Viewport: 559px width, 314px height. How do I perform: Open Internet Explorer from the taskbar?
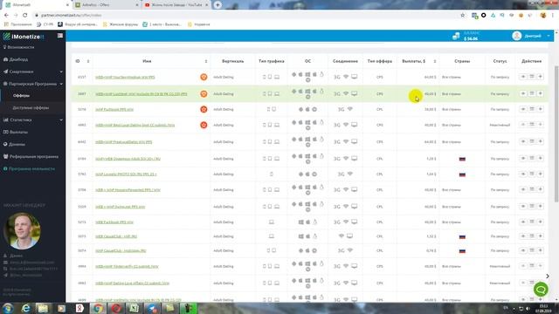pyautogui.click(x=25, y=308)
